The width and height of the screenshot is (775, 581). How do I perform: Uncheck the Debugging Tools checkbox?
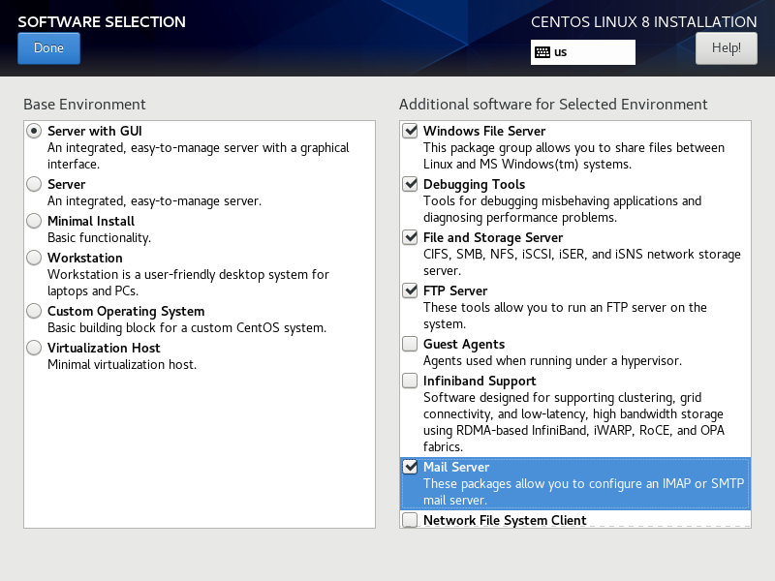(410, 184)
